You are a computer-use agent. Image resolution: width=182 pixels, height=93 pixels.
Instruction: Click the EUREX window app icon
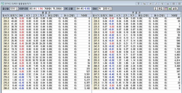pos(2,4)
